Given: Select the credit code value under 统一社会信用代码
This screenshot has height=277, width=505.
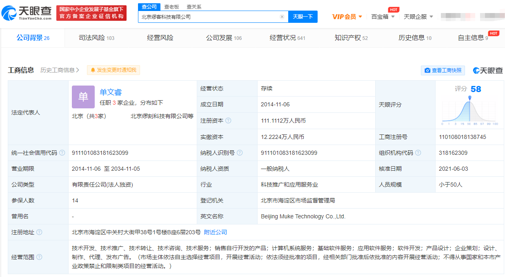Looking at the screenshot, I should pyautogui.click(x=100, y=153).
